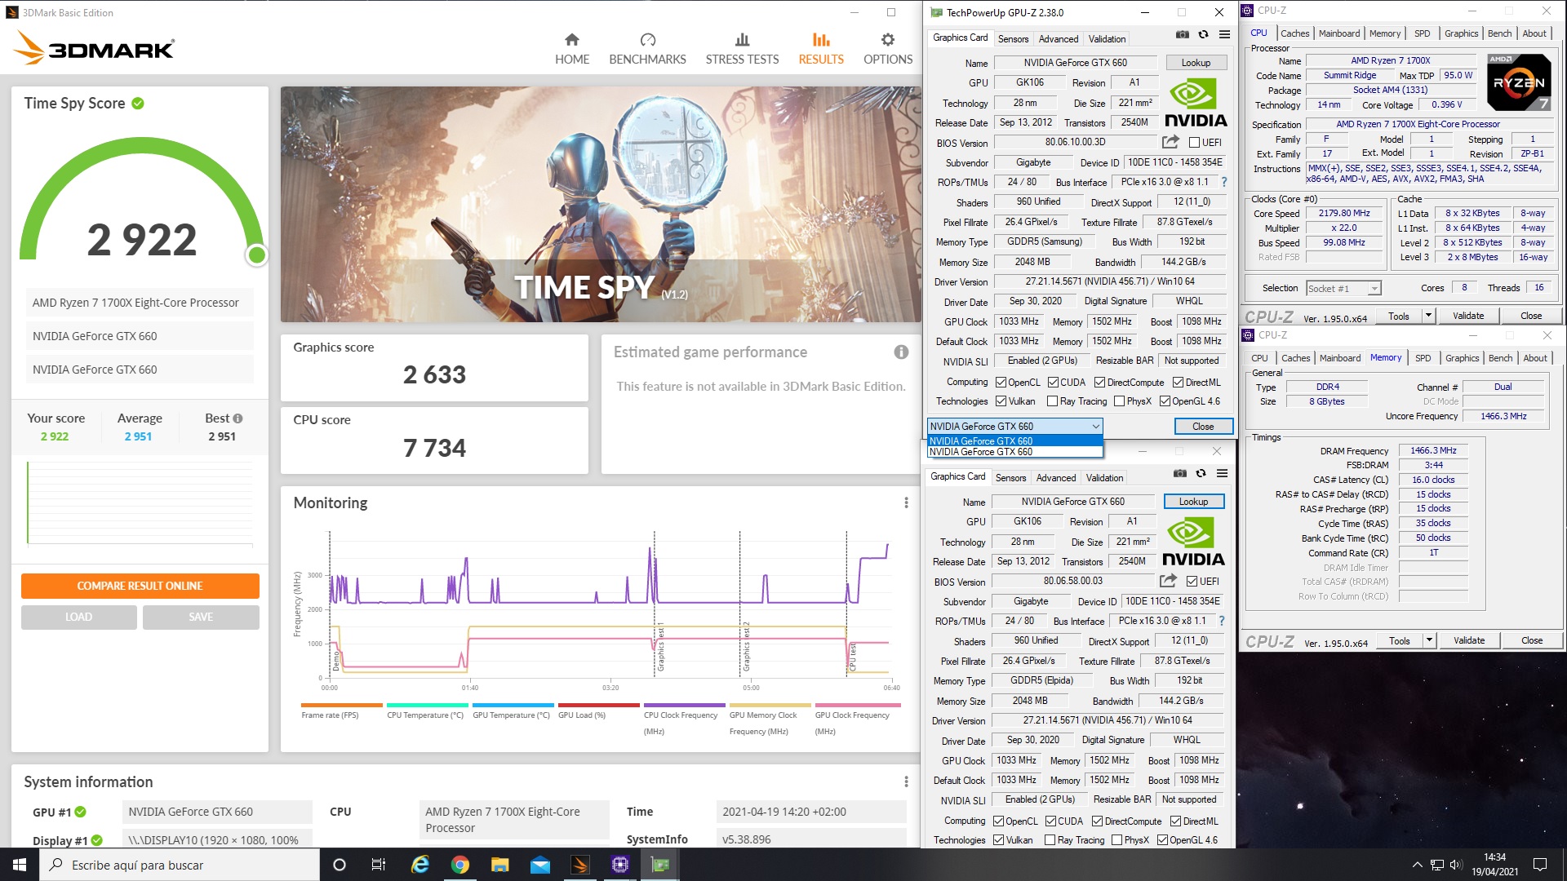Open the Monitoring panel three-dot menu
The image size is (1567, 881).
pyautogui.click(x=906, y=502)
